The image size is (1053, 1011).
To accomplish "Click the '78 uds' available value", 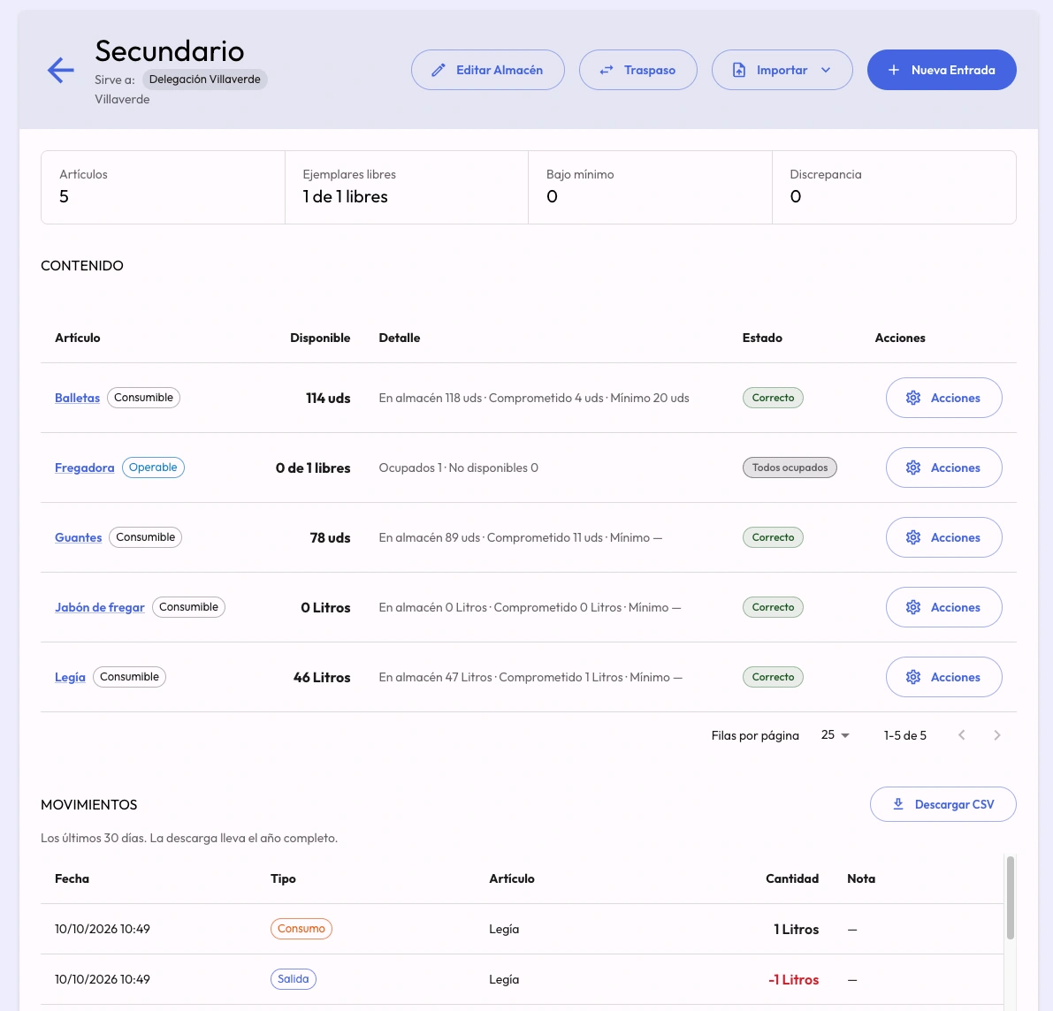I will [x=331, y=537].
